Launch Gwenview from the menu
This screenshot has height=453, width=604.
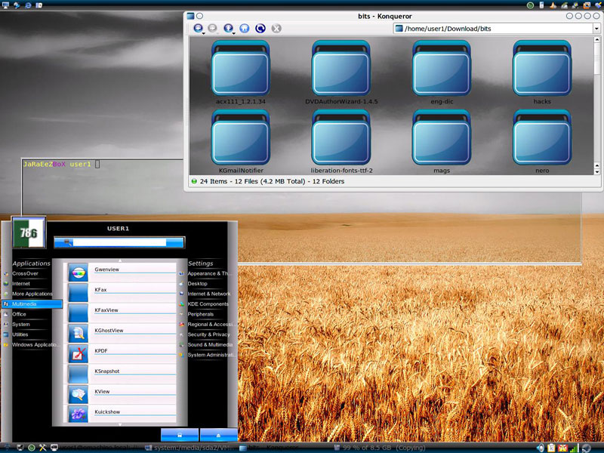pyautogui.click(x=122, y=273)
